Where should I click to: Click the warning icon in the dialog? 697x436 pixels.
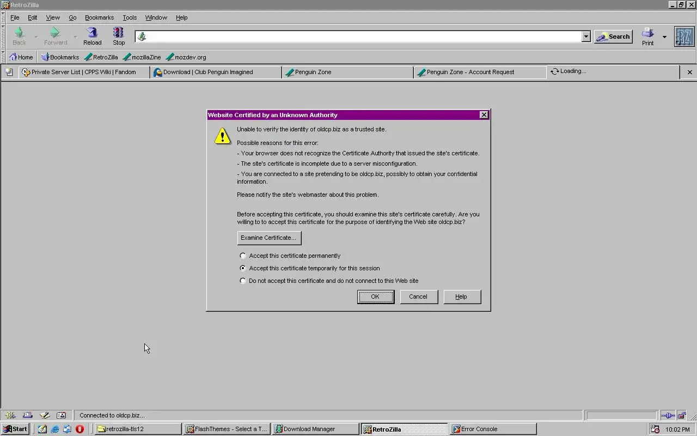coord(222,136)
